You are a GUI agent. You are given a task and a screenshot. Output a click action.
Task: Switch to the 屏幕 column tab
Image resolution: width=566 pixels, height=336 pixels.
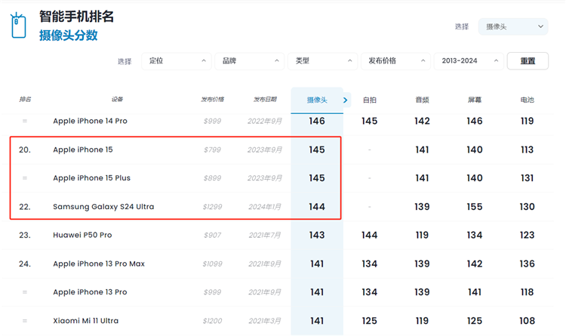coord(475,100)
